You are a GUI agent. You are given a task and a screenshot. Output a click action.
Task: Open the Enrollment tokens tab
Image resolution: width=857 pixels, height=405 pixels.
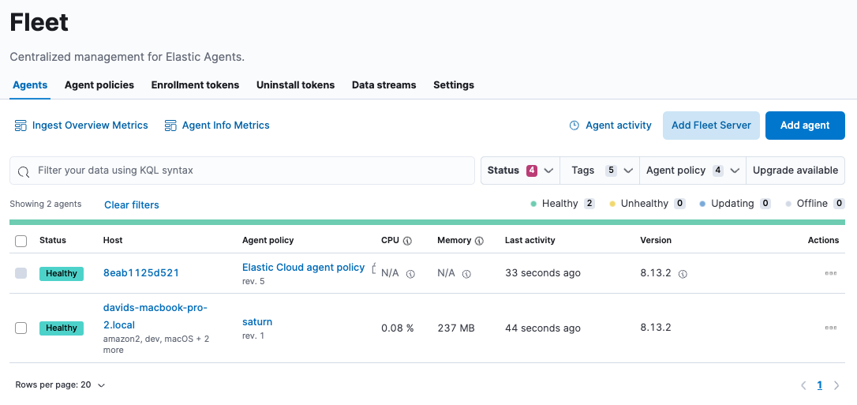pyautogui.click(x=195, y=85)
